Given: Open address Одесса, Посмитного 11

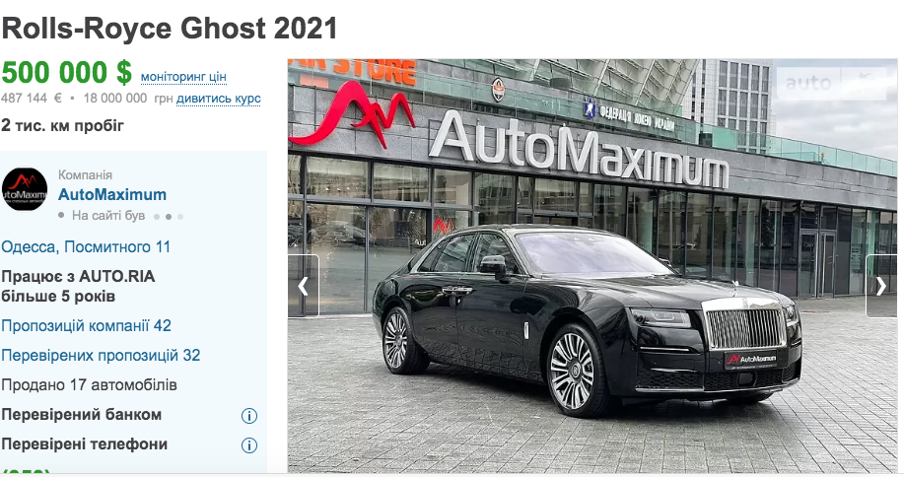Looking at the screenshot, I should tap(86, 247).
